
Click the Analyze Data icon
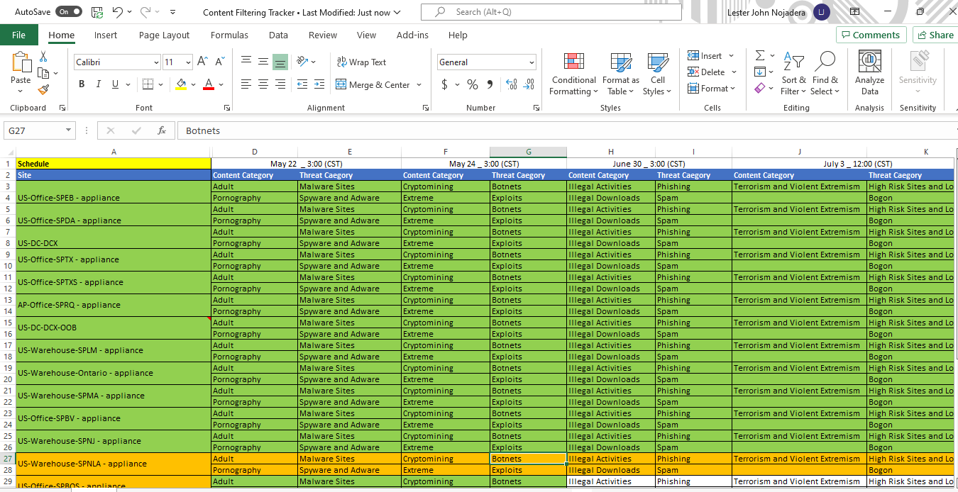pos(870,74)
